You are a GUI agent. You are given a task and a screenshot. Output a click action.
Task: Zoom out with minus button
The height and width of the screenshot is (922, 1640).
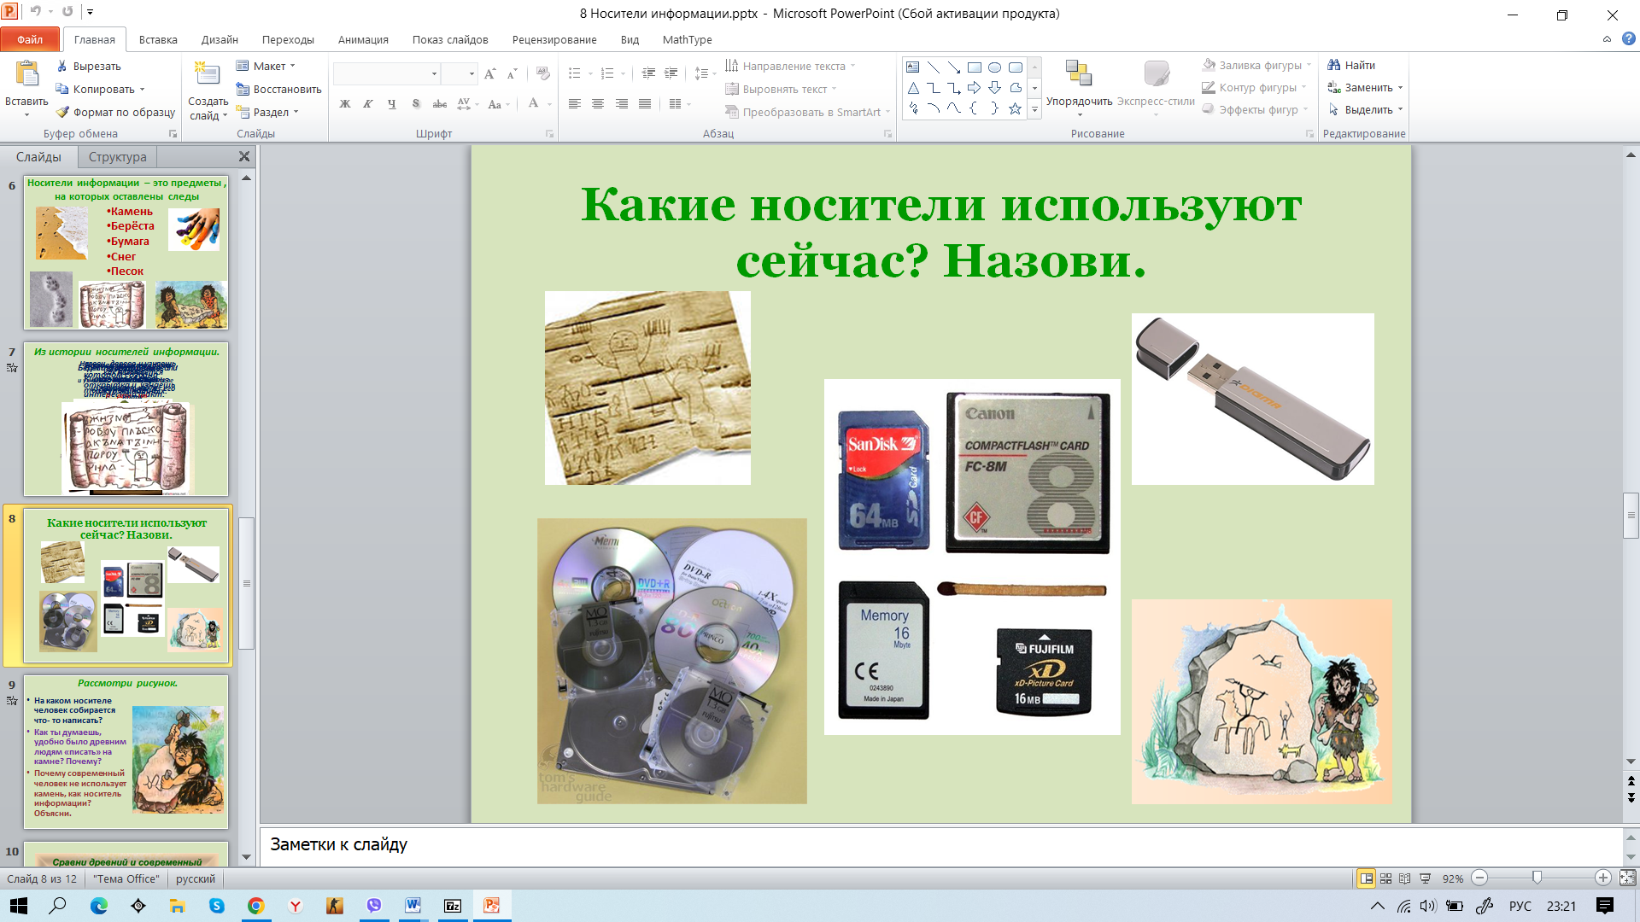click(x=1480, y=878)
